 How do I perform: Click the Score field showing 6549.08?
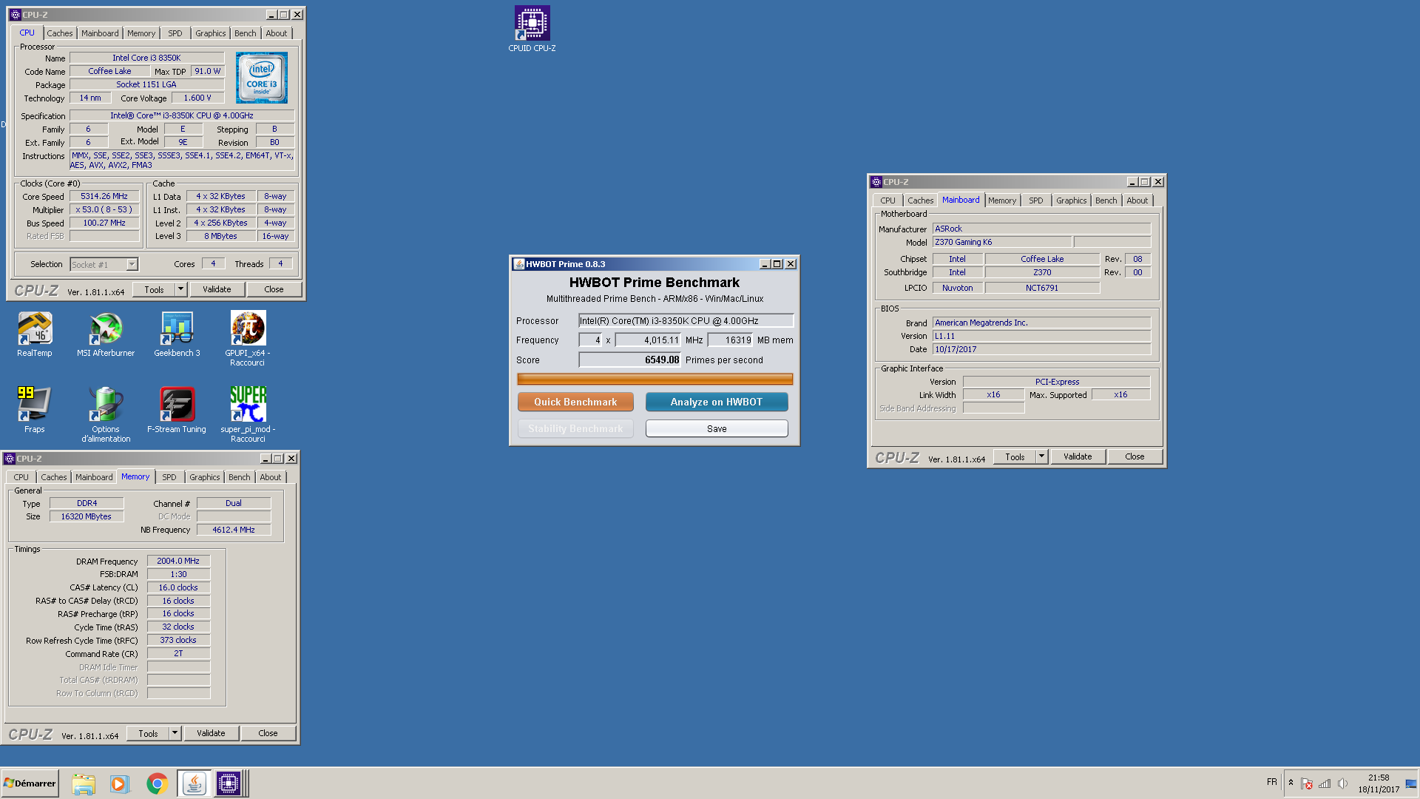pyautogui.click(x=629, y=360)
